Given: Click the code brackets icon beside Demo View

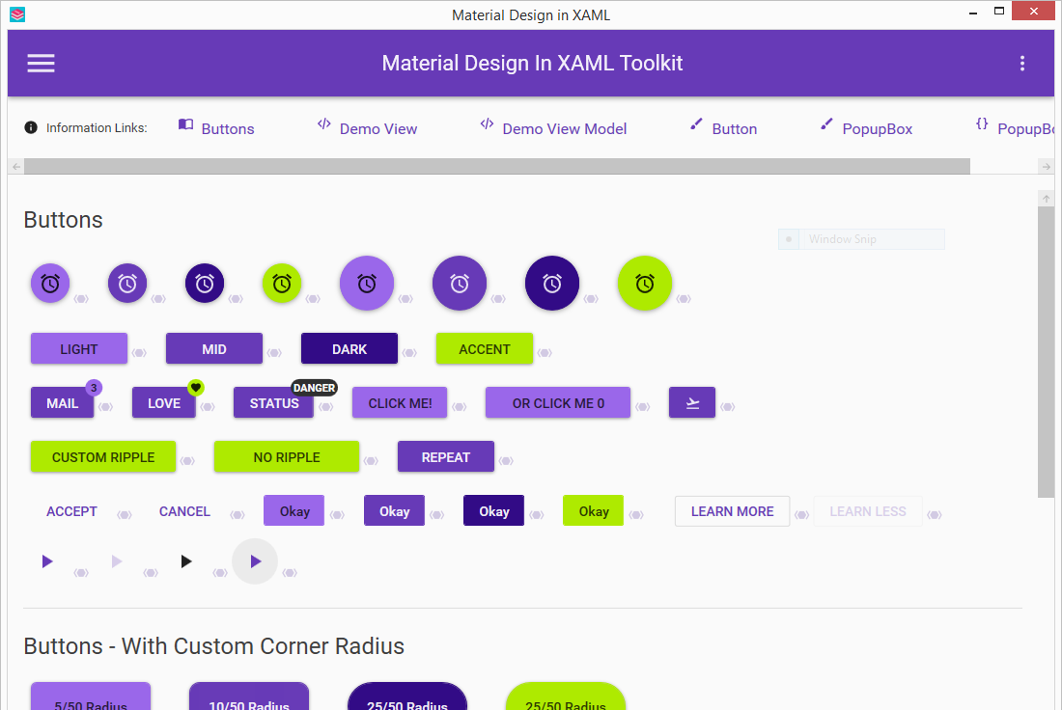Looking at the screenshot, I should point(323,124).
